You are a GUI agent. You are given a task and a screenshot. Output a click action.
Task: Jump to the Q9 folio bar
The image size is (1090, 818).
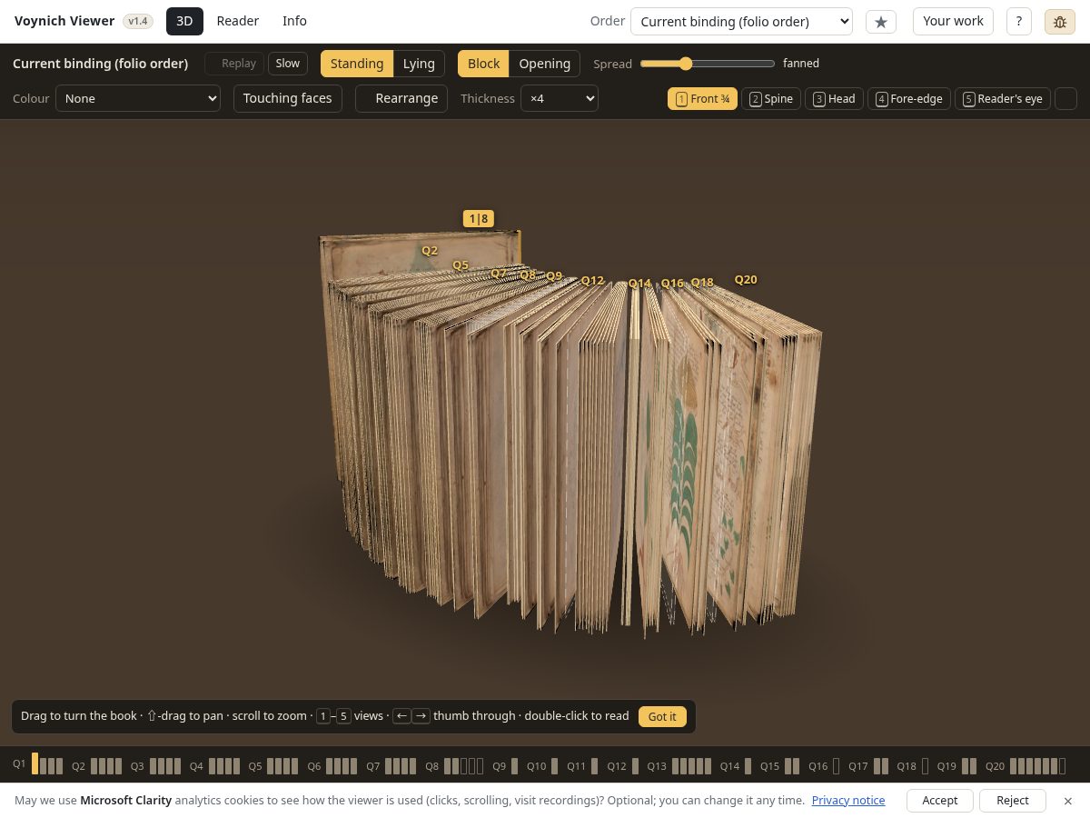click(x=514, y=766)
